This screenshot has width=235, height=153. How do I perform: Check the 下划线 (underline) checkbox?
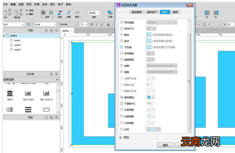[122, 47]
